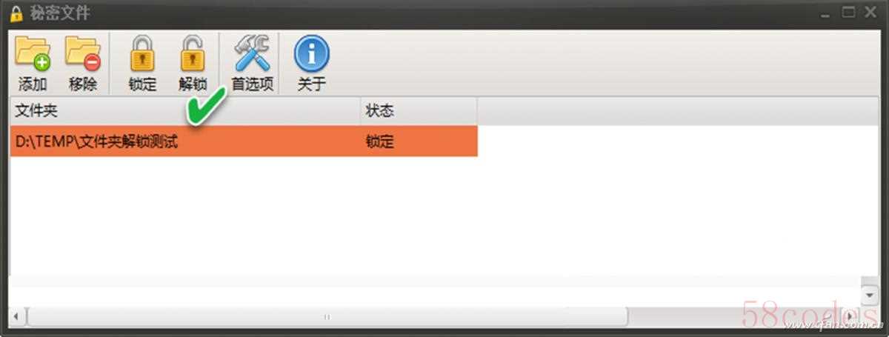Open the 关于 about info icon
This screenshot has width=889, height=337.
(x=312, y=55)
